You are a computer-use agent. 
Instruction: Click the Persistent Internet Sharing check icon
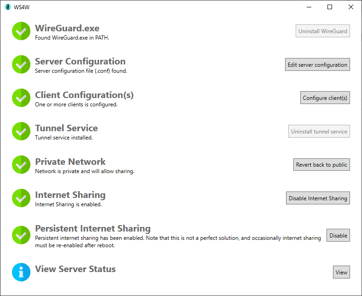21,235
